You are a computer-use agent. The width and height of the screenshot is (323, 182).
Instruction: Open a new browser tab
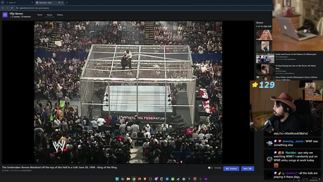click(67, 3)
